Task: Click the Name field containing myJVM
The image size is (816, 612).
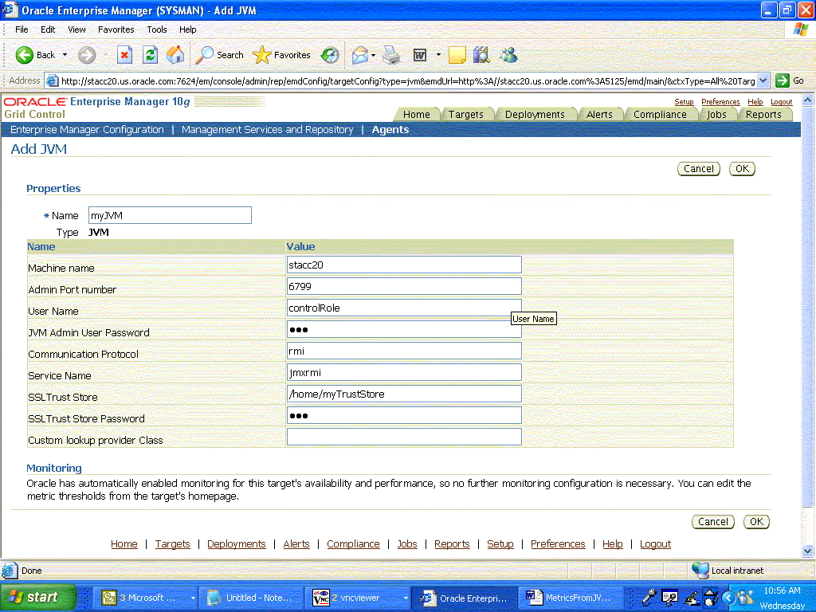Action: (170, 215)
